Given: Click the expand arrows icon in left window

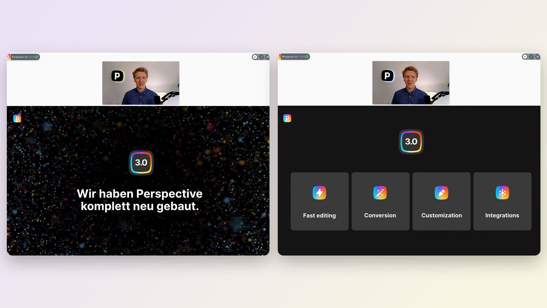Looking at the screenshot, I should (261, 57).
